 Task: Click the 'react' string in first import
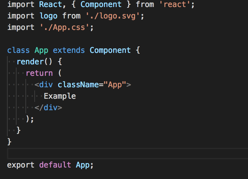175,4
